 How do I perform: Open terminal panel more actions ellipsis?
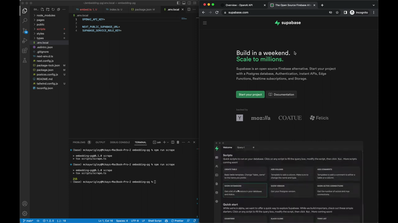pyautogui.click(x=183, y=142)
